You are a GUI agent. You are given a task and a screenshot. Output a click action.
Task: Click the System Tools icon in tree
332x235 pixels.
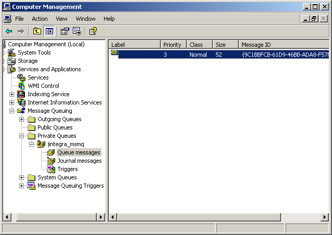tap(11, 53)
